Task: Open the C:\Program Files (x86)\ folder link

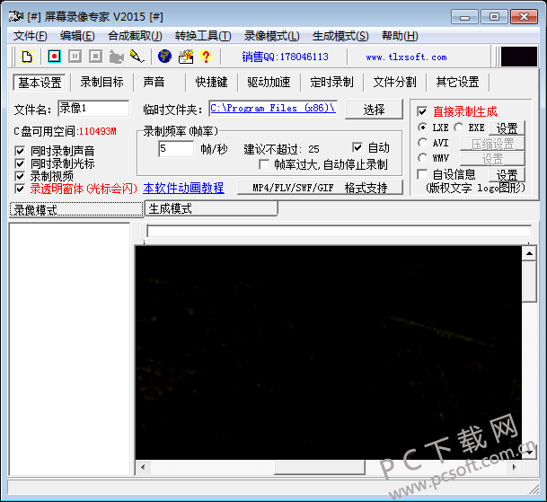Action: (x=273, y=109)
